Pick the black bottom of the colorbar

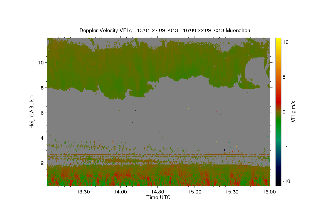[x=278, y=183]
